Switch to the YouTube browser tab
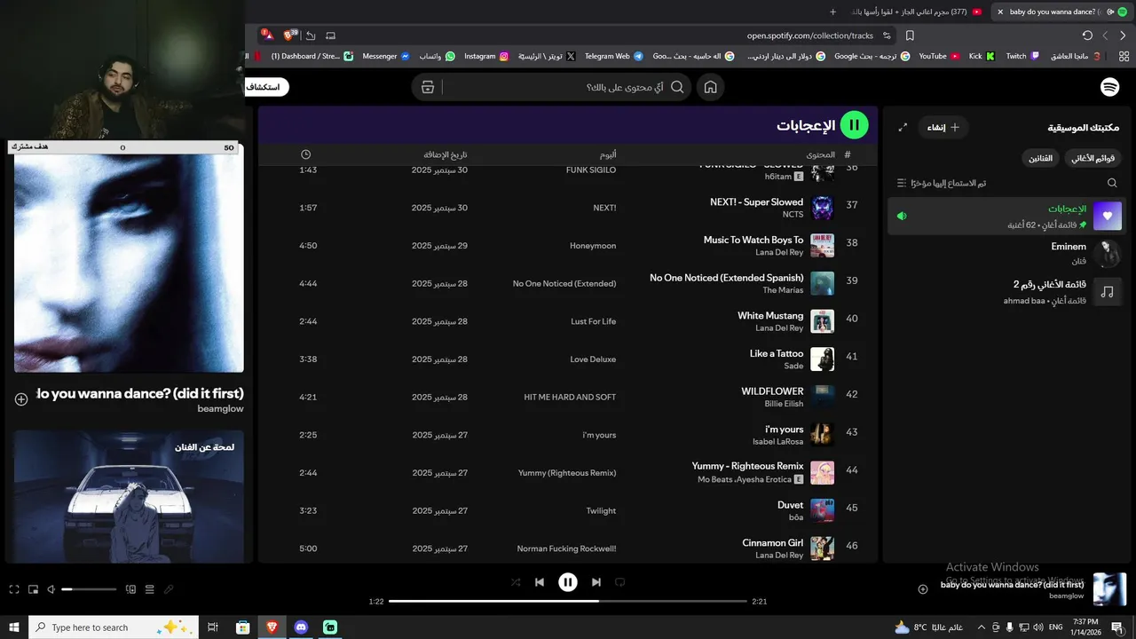The image size is (1136, 639). pyautogui.click(x=914, y=12)
